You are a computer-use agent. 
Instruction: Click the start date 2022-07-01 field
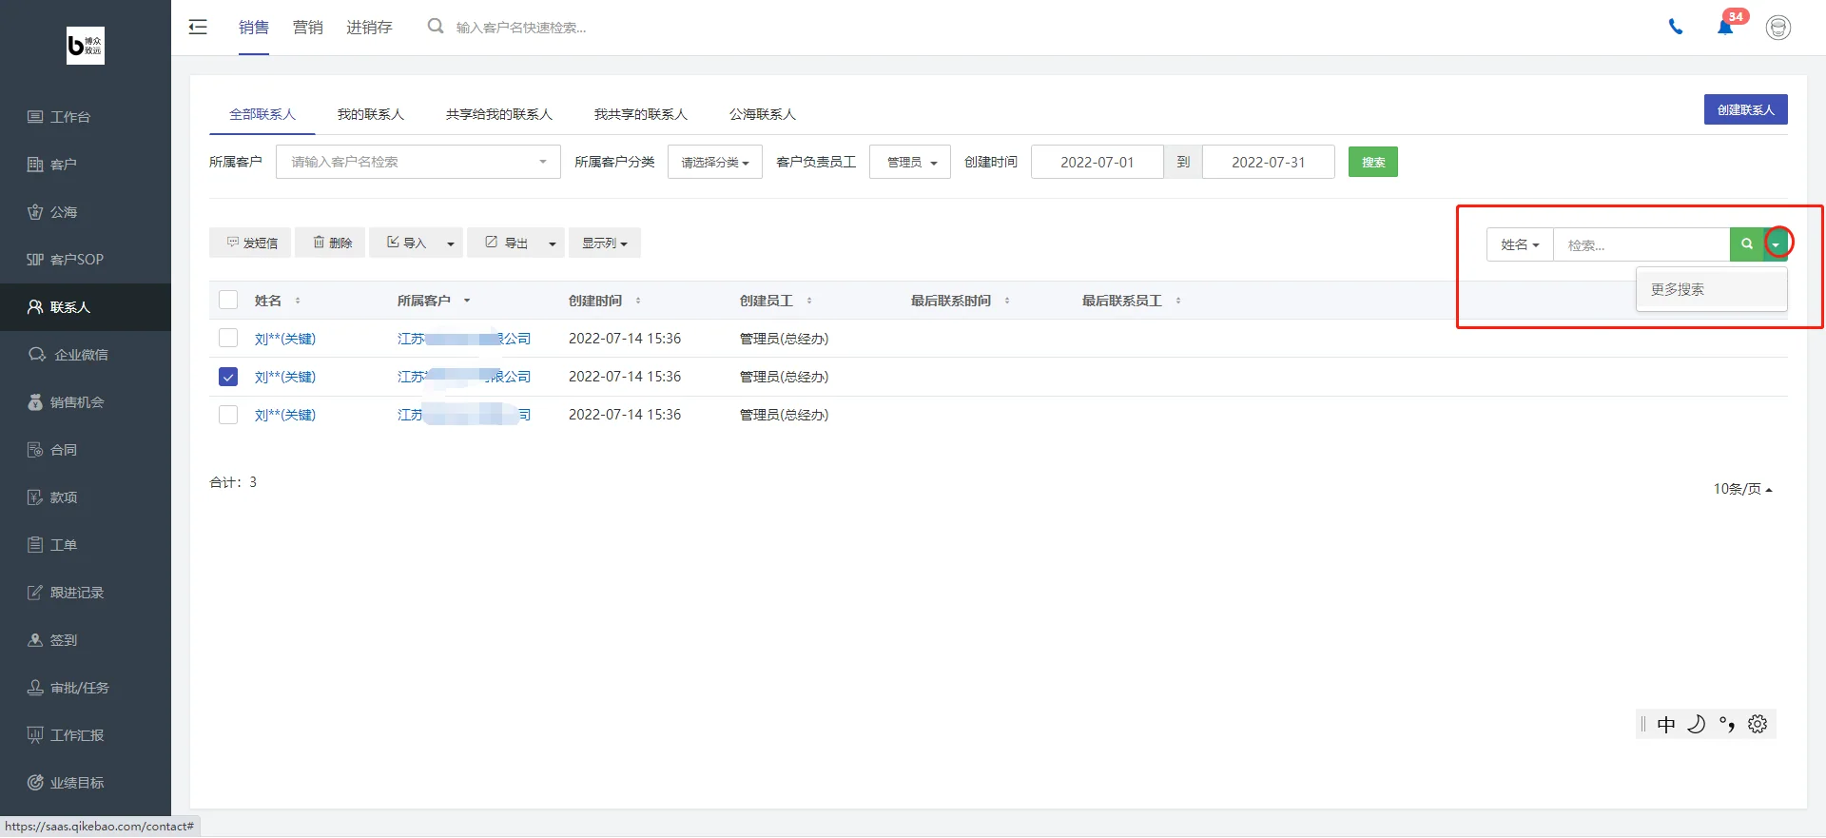click(x=1098, y=162)
